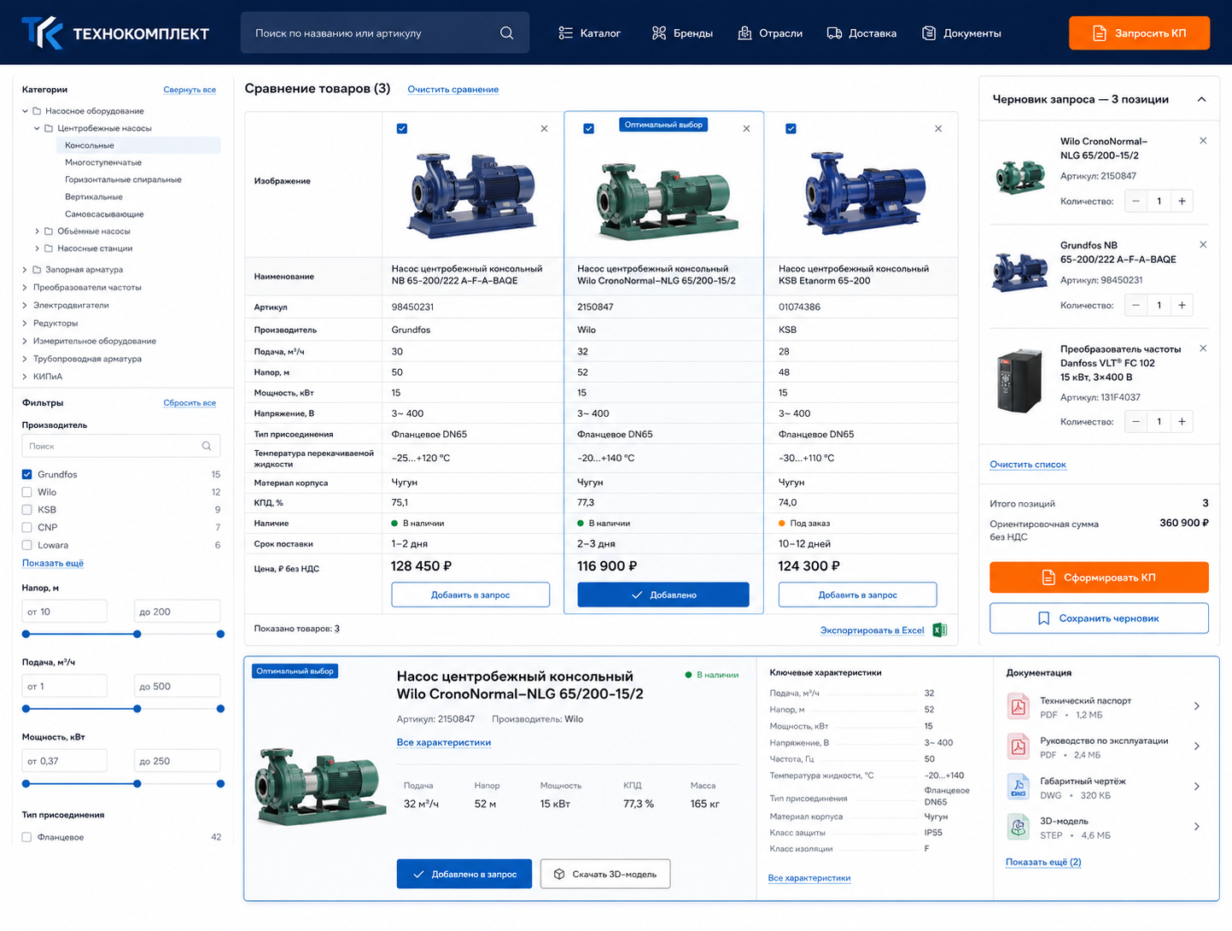Click the Напор minimum 'от 10' field

[65, 612]
